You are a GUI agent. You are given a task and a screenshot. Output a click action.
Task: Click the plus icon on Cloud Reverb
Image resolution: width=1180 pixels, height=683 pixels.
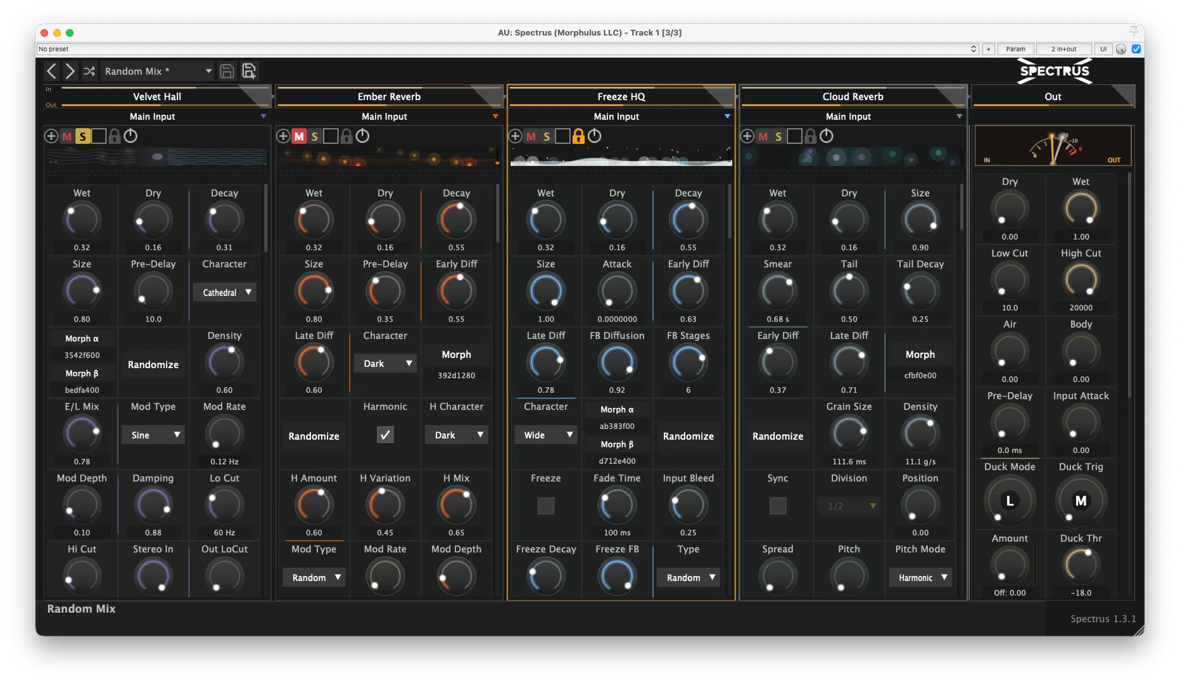click(747, 136)
